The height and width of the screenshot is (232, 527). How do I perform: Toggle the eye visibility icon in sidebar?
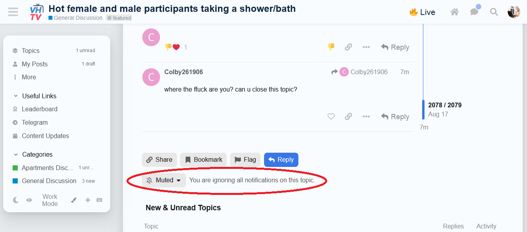click(x=29, y=200)
